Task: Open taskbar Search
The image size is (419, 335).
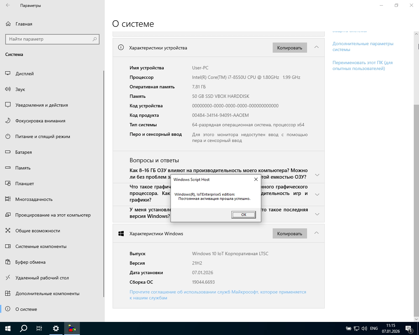Action: 24,328
